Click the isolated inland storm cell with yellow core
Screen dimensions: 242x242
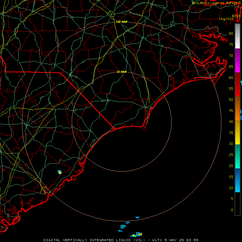point(60,172)
